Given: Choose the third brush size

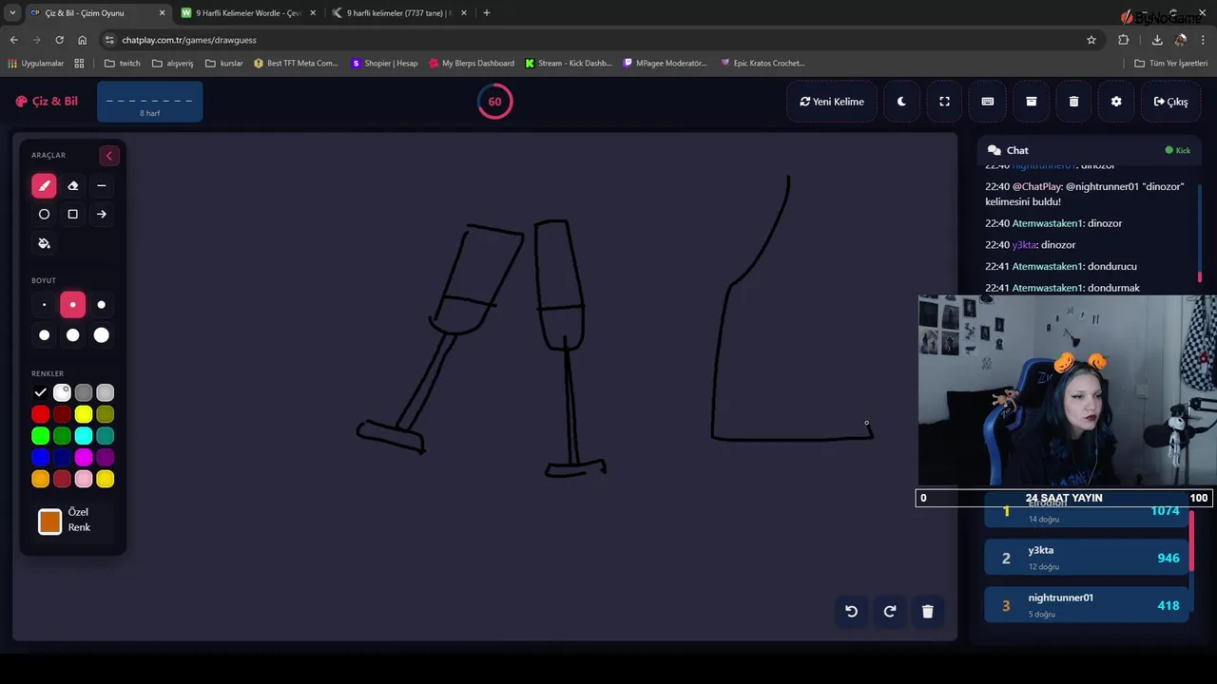Looking at the screenshot, I should 102,305.
